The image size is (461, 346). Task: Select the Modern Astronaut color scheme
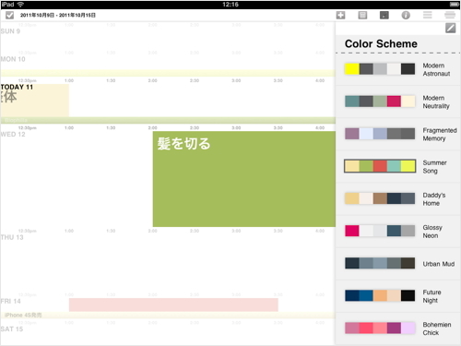397,69
